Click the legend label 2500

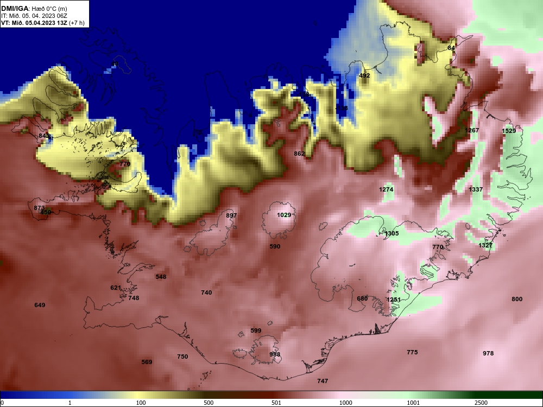coord(481,403)
